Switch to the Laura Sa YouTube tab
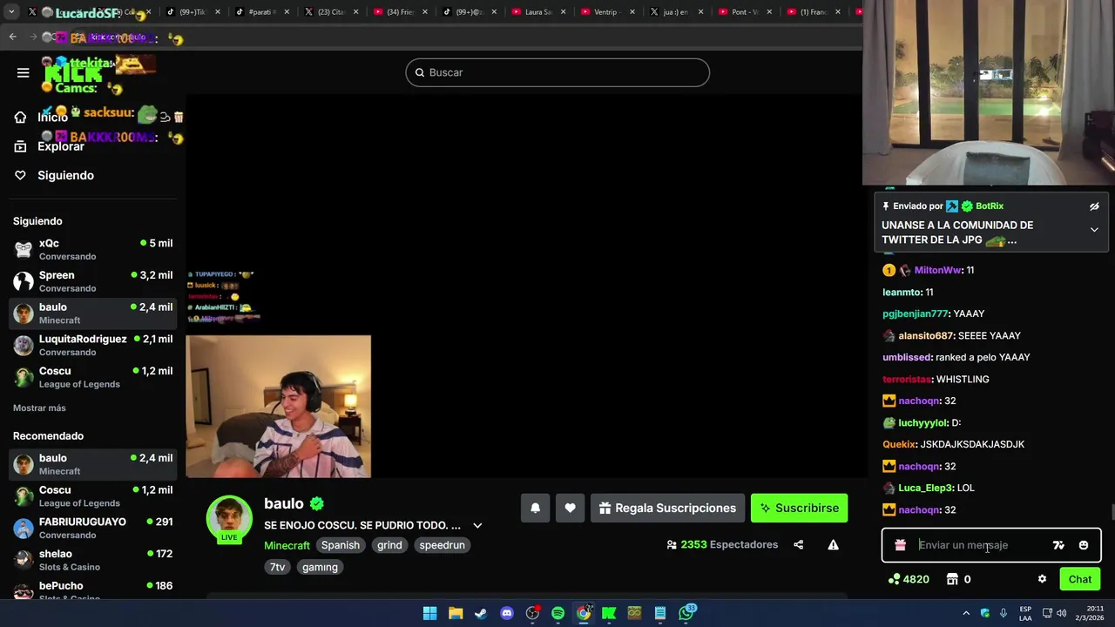The height and width of the screenshot is (627, 1115). coord(539,12)
